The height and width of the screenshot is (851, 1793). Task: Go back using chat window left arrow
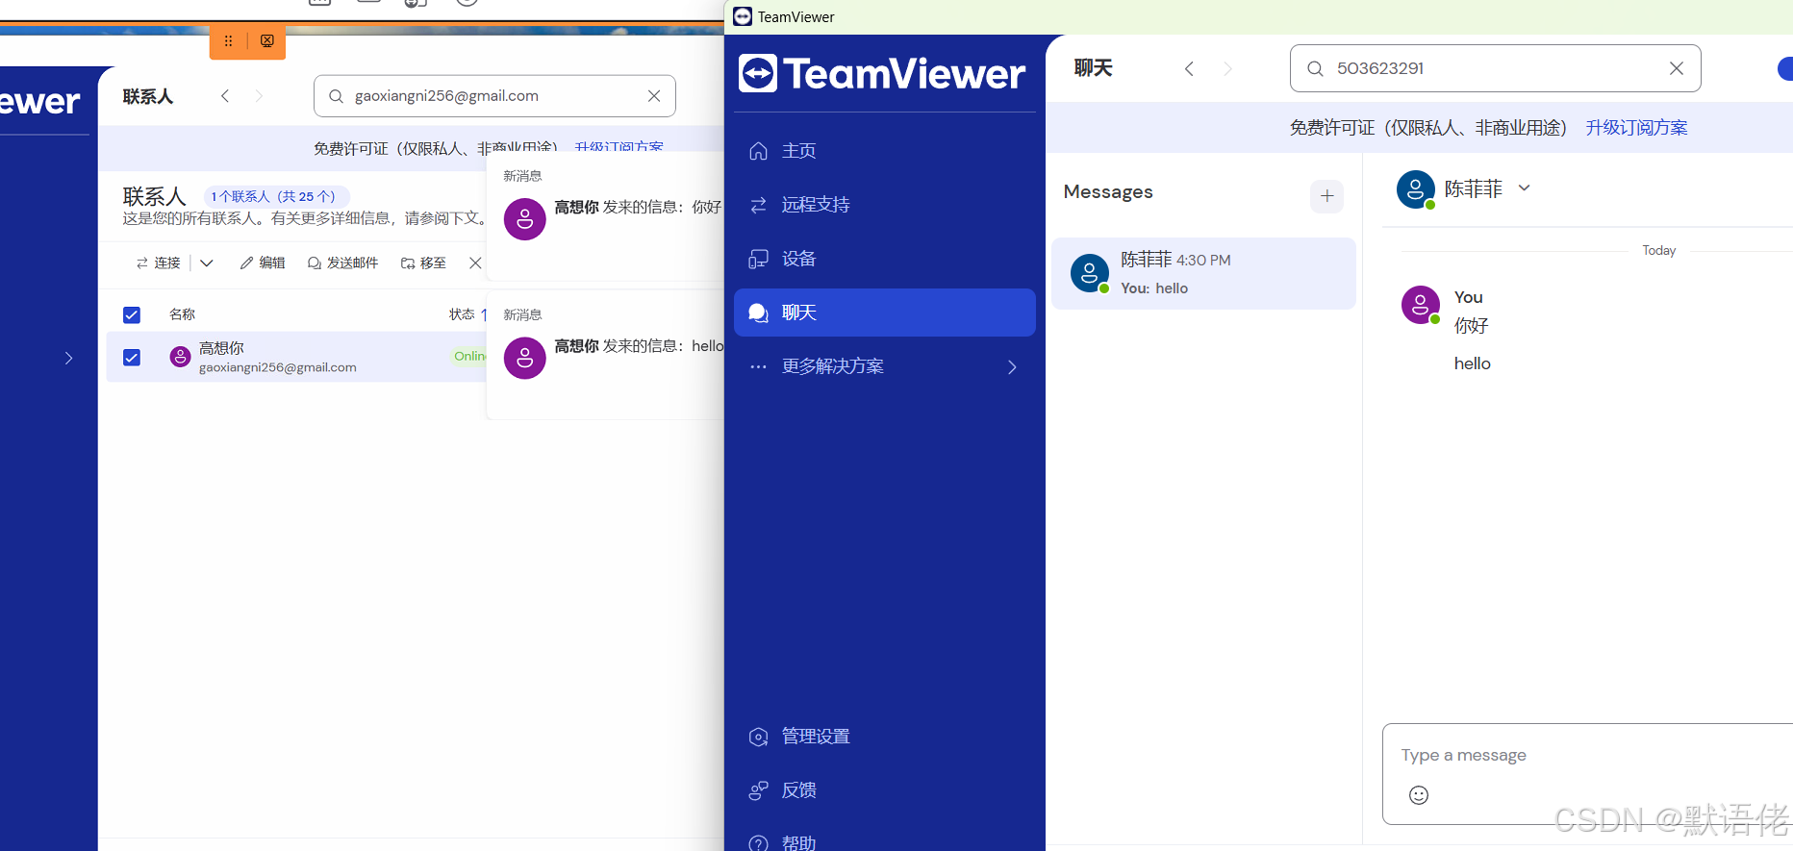click(x=1189, y=68)
